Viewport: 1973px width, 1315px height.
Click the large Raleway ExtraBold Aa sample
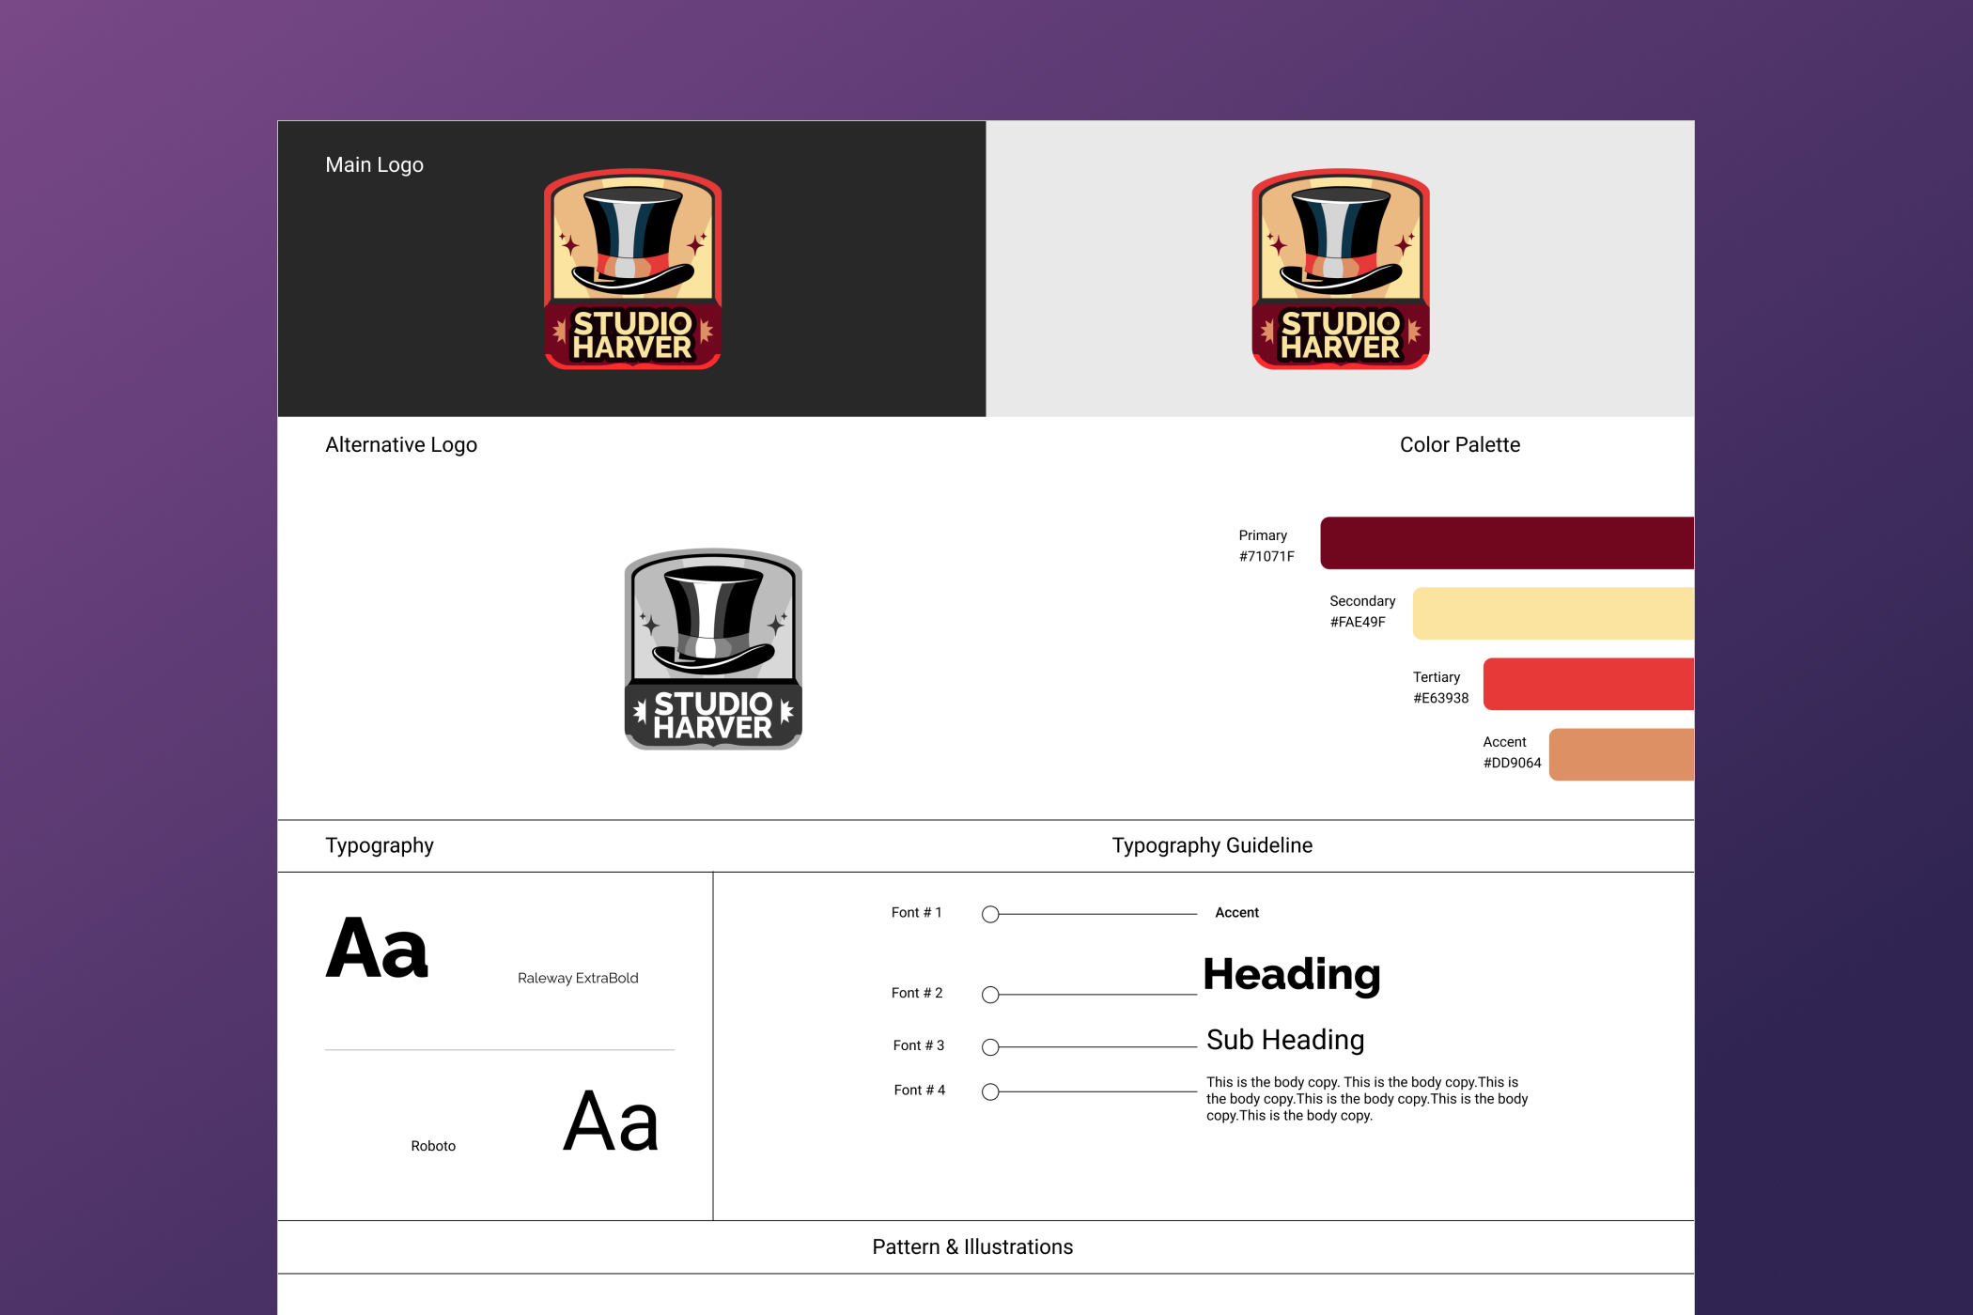click(x=377, y=949)
